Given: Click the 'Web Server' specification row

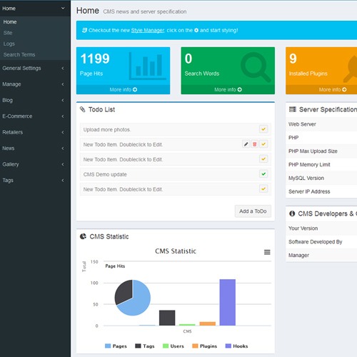Looking at the screenshot, I should [x=321, y=124].
